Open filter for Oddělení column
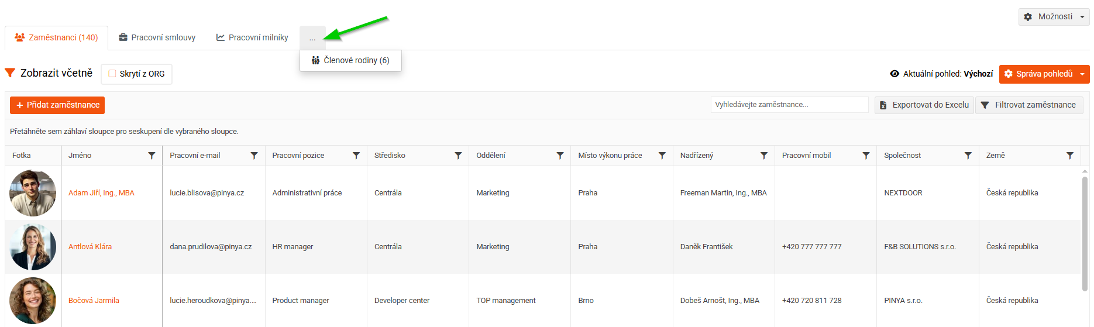The height and width of the screenshot is (327, 1094). tap(560, 156)
